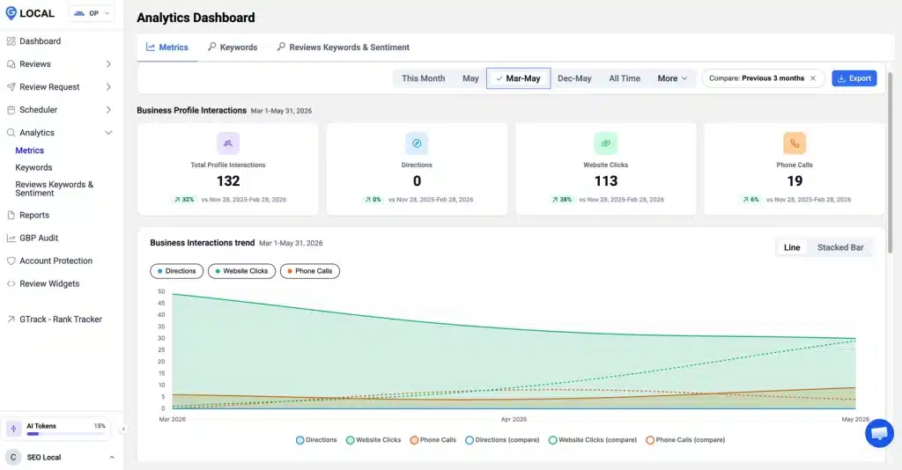Toggle the Phone Calls series pill
The width and height of the screenshot is (902, 470).
point(310,271)
